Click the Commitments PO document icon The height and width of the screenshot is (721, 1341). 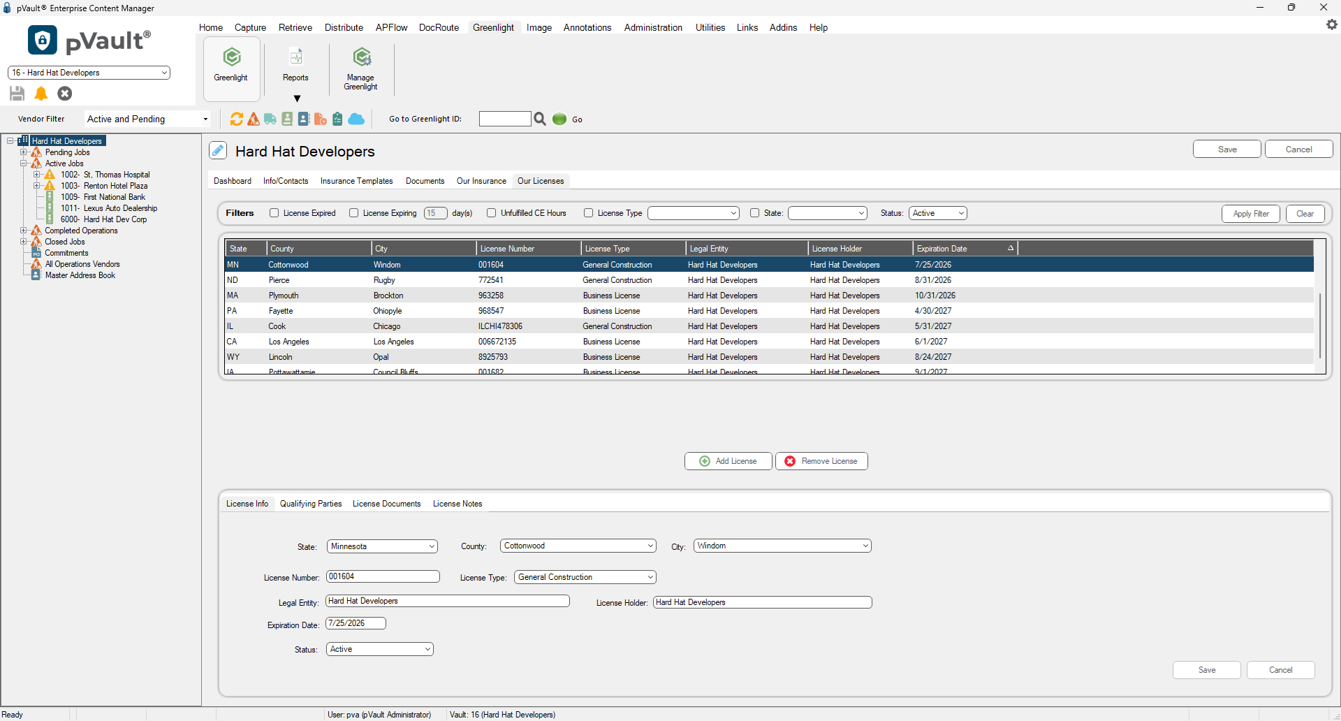coord(36,253)
